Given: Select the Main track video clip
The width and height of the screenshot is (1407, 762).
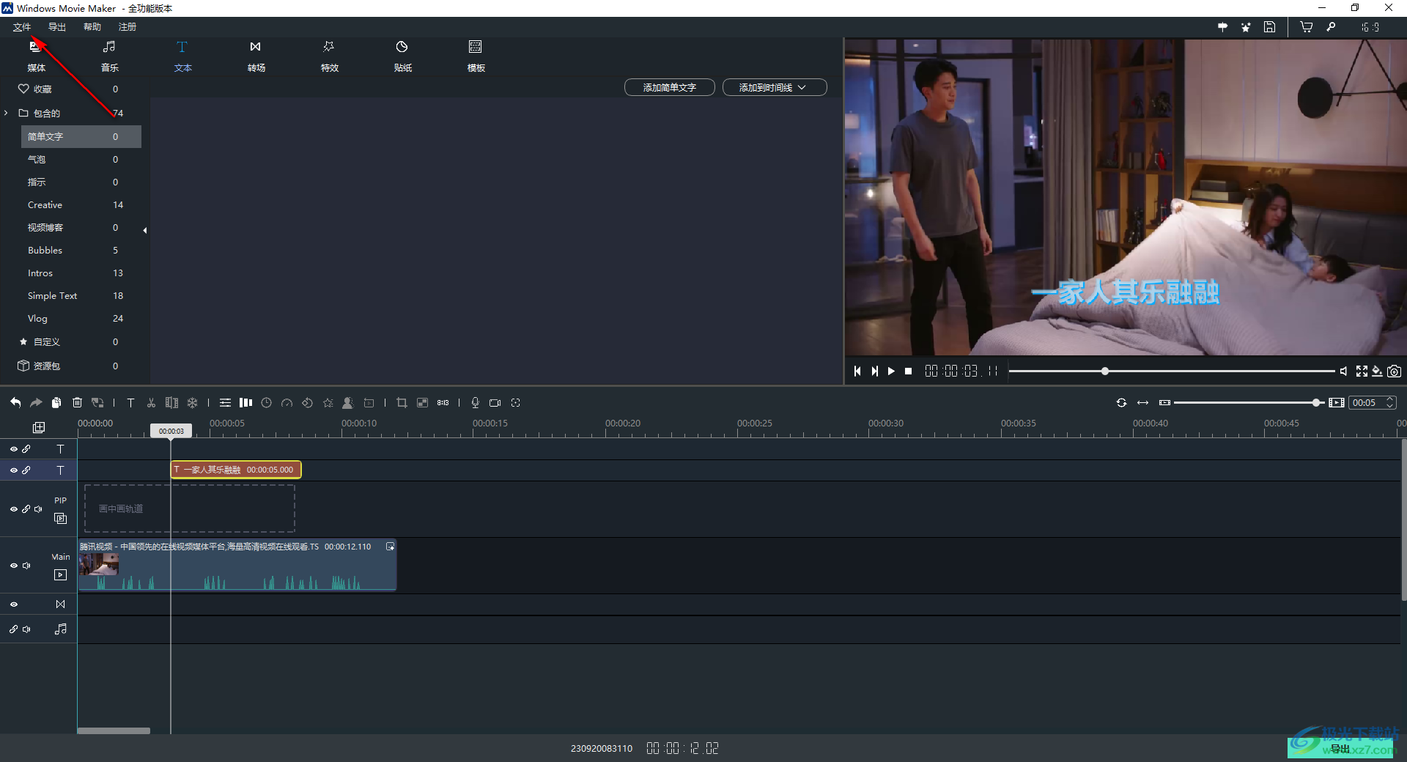Looking at the screenshot, I should tap(237, 565).
